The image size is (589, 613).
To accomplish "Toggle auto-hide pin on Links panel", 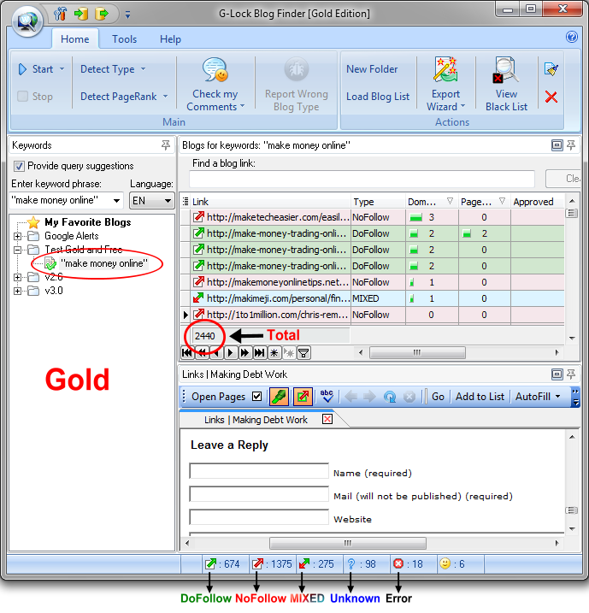I will point(571,374).
